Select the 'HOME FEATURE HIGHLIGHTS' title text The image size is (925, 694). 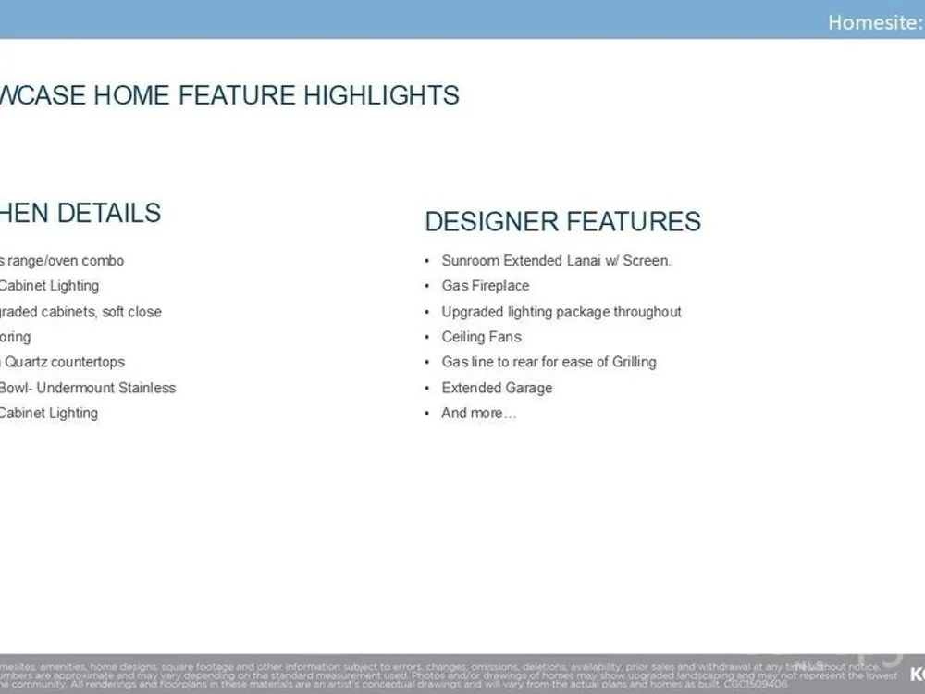tap(277, 95)
